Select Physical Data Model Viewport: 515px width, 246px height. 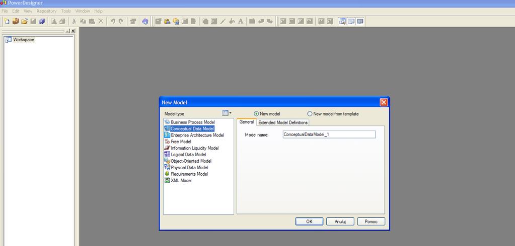(187, 167)
